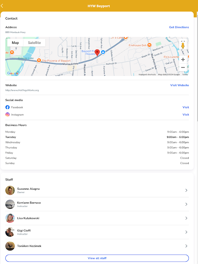
Task: Go back using the header arrow
Action: point(2,6)
